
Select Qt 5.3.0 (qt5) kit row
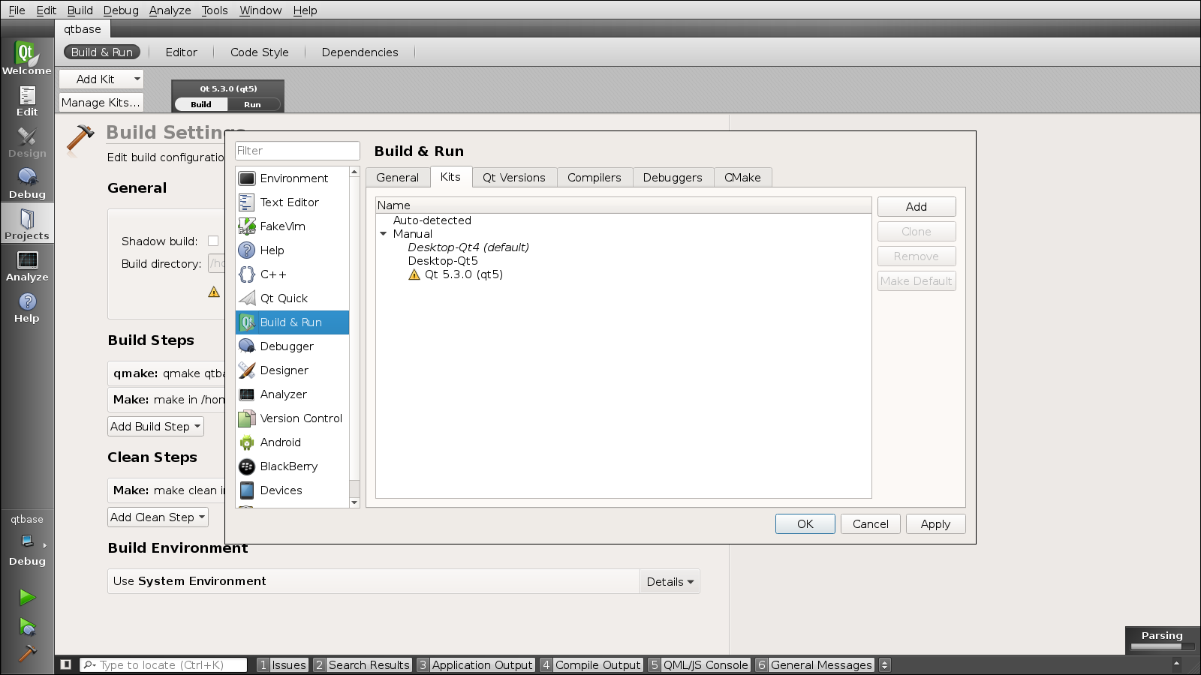456,274
